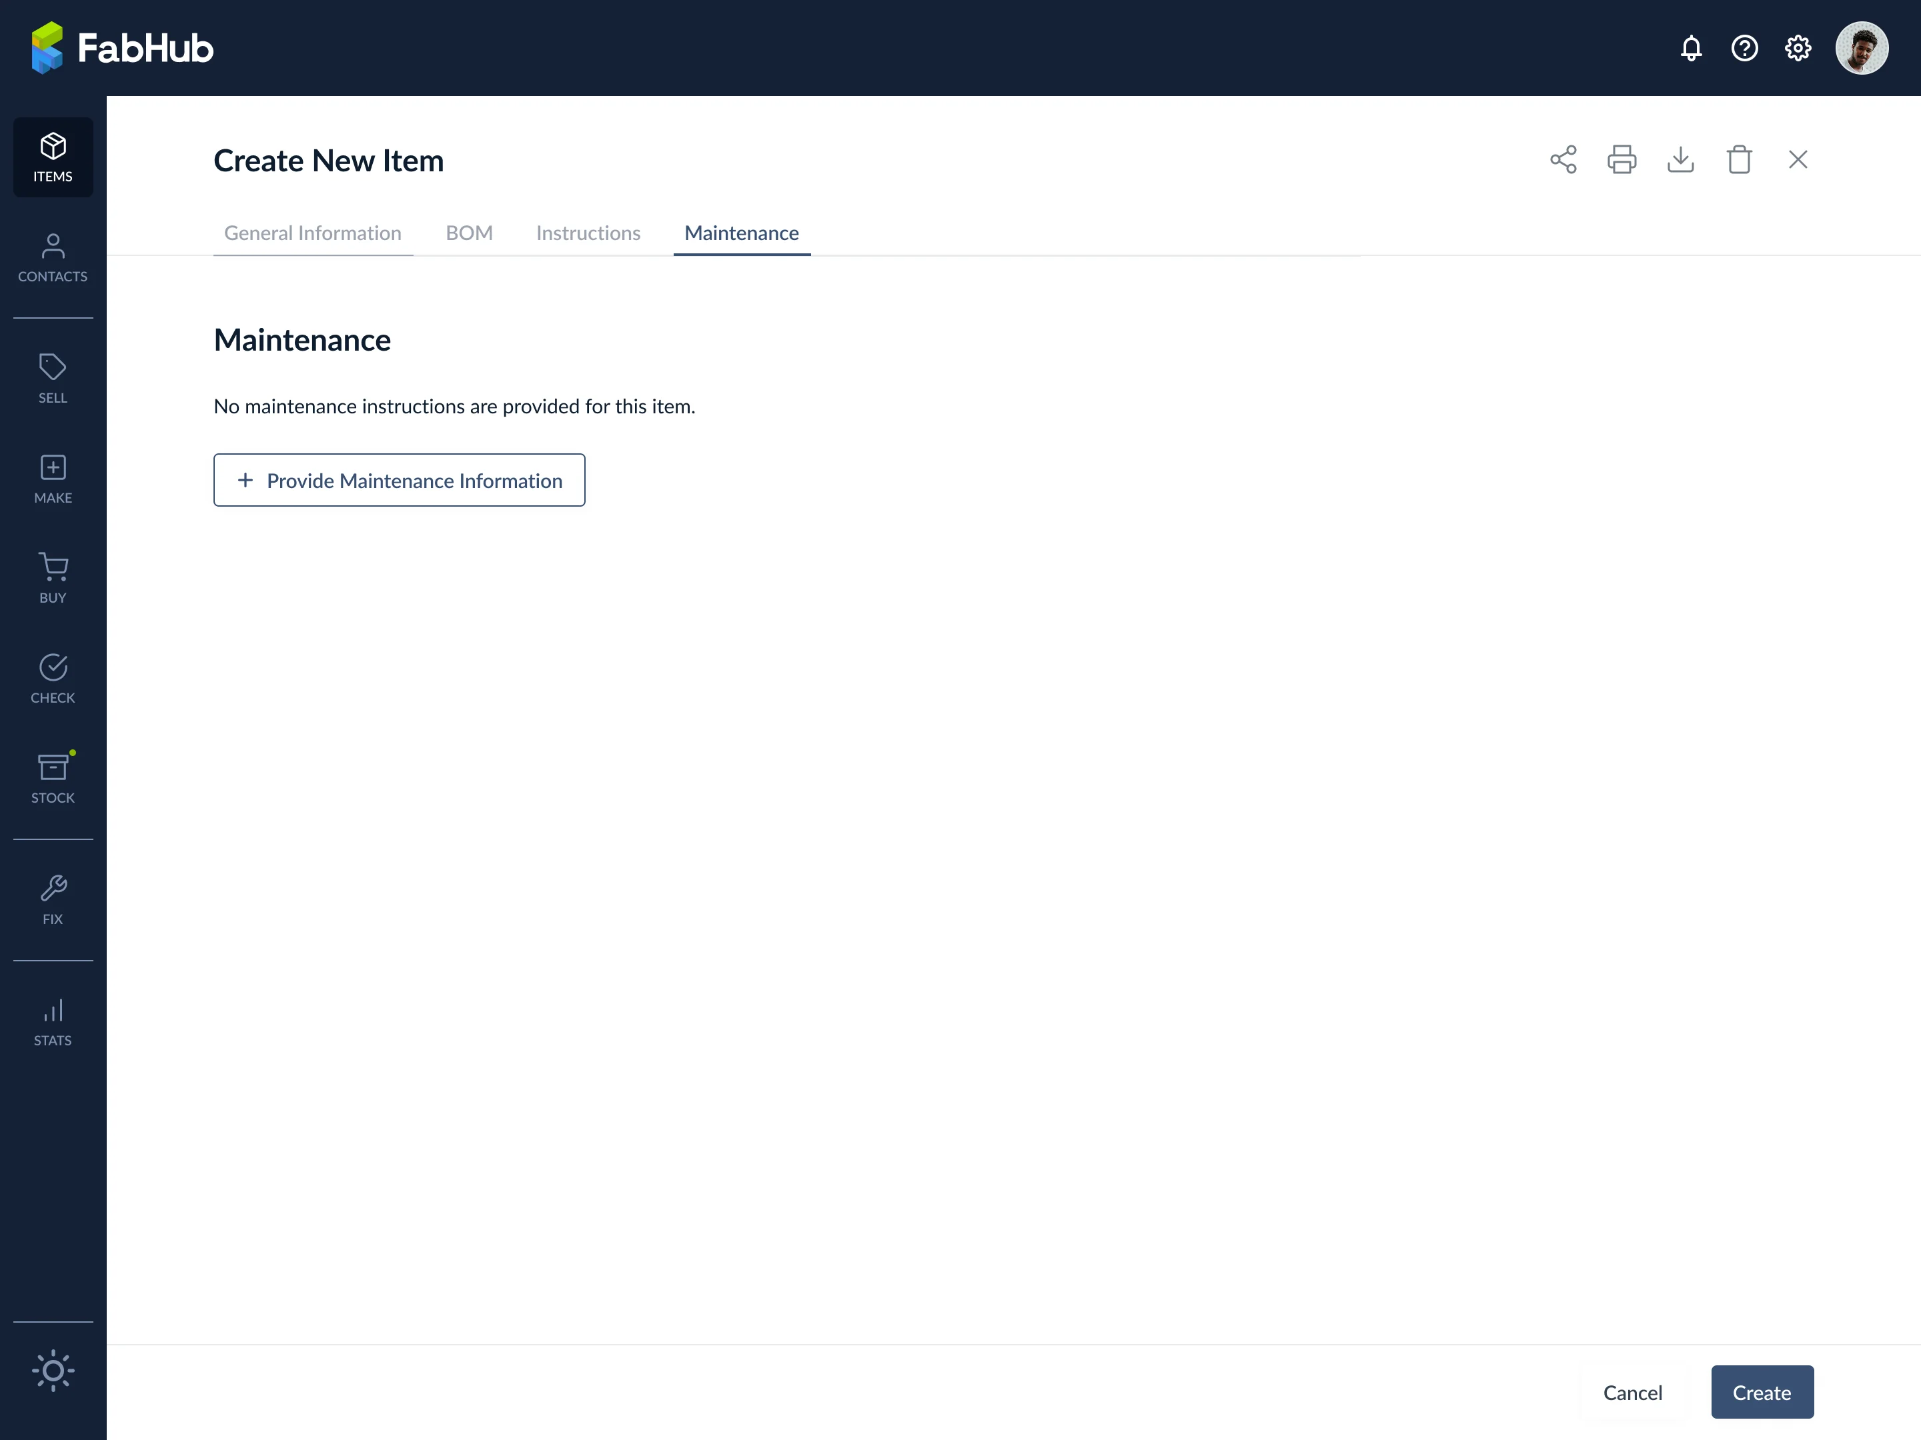Select the Maintenance tab
Image resolution: width=1921 pixels, height=1440 pixels.
(742, 233)
